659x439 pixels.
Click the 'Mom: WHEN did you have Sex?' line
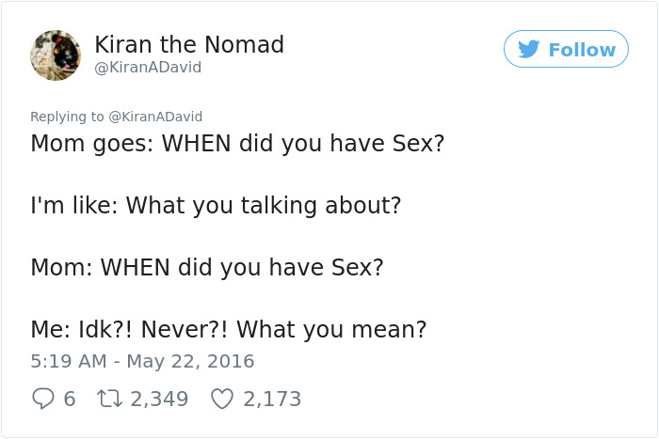click(207, 267)
